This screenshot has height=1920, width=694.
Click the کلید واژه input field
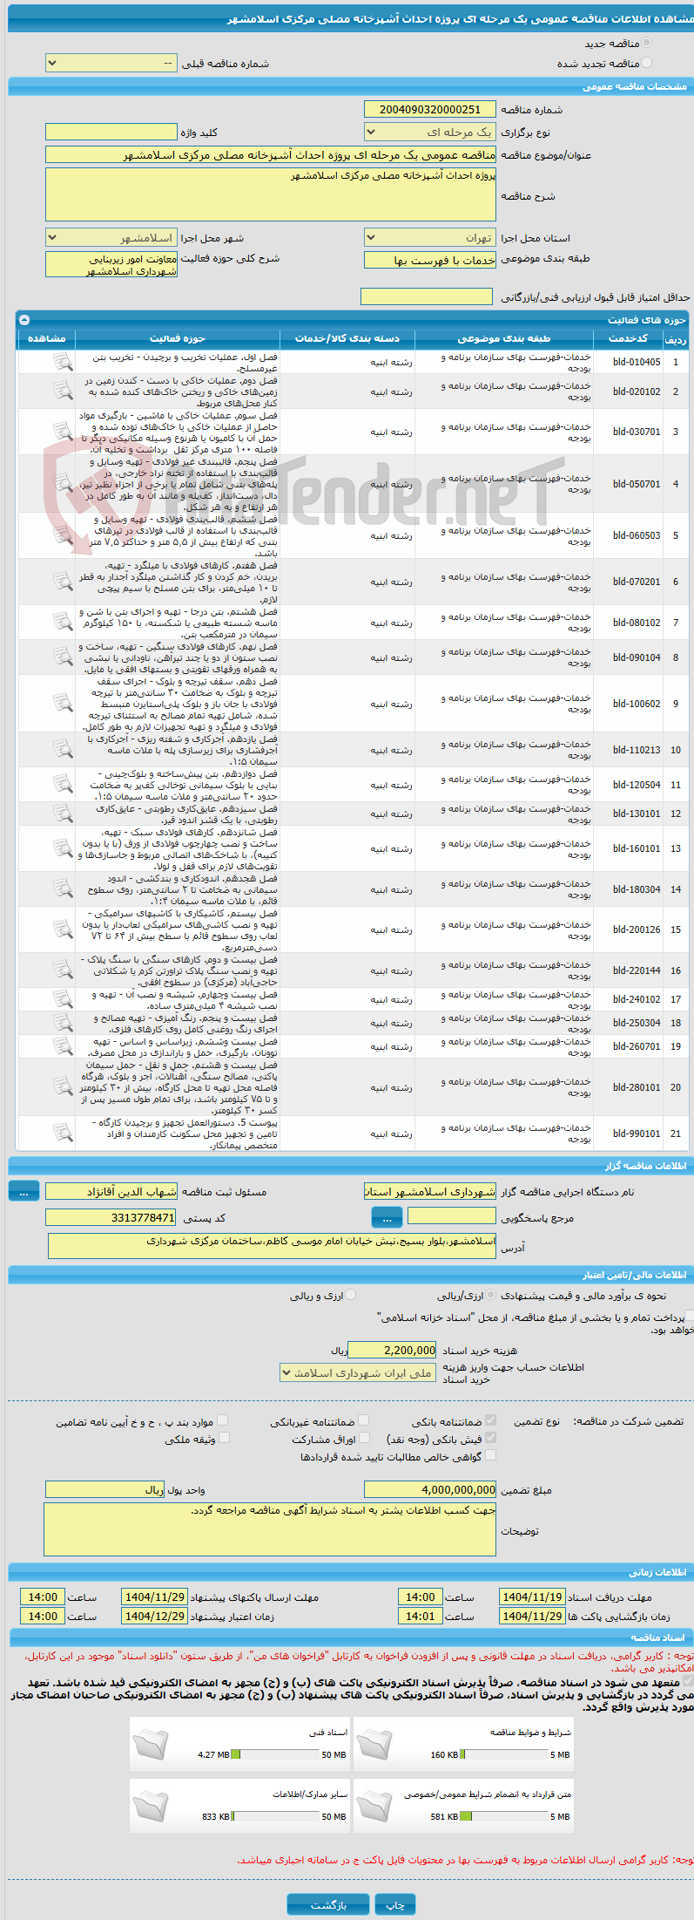111,133
